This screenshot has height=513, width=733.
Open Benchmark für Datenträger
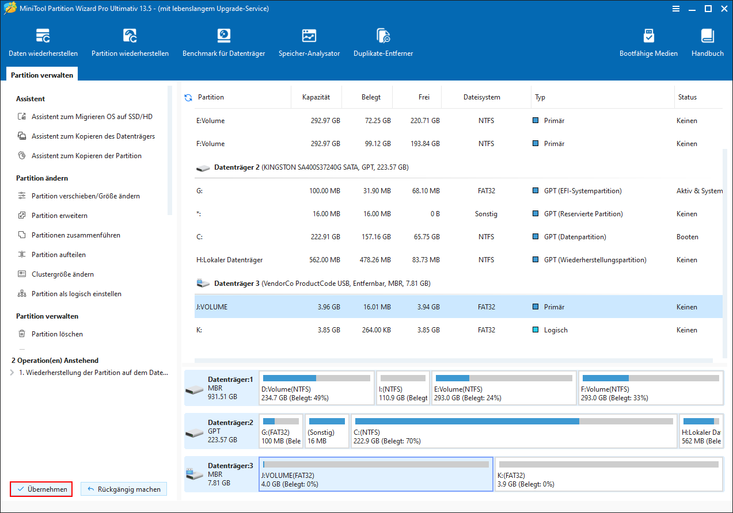click(x=223, y=43)
